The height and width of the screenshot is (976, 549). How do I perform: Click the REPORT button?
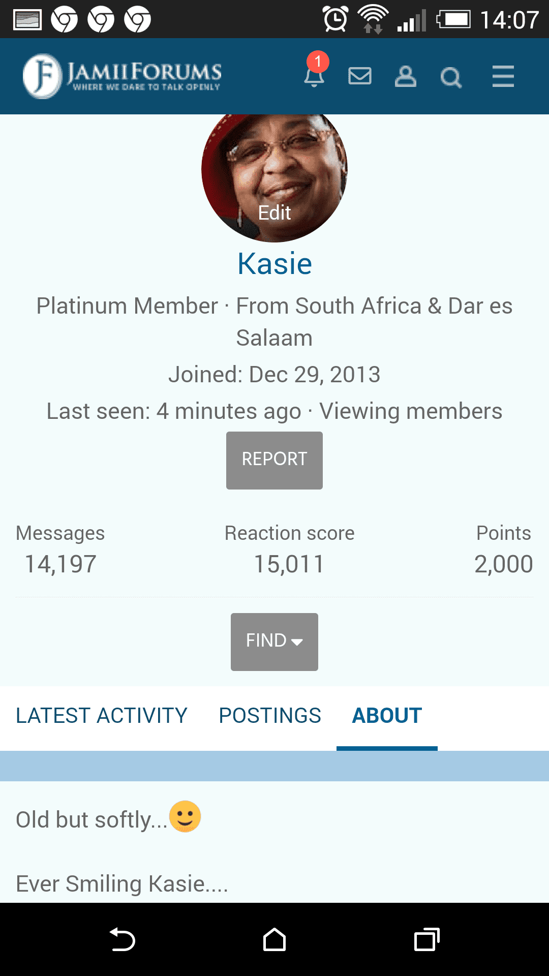274,461
